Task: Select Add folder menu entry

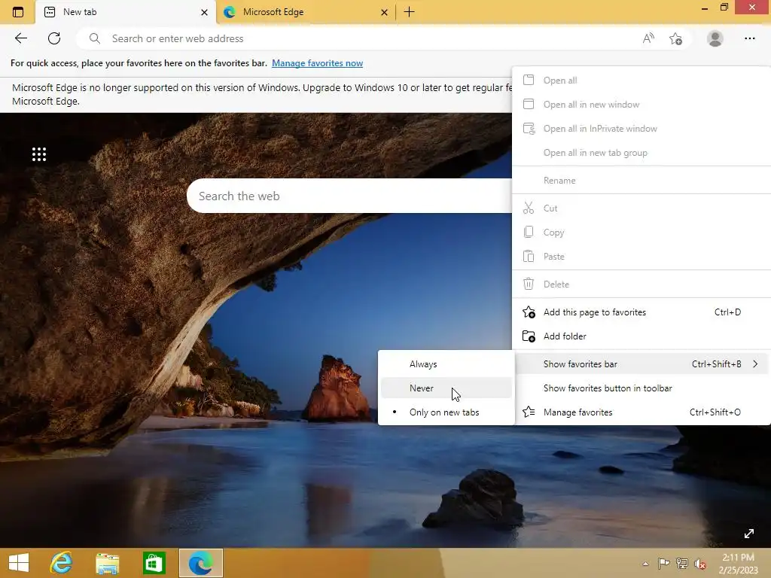Action: (641, 336)
